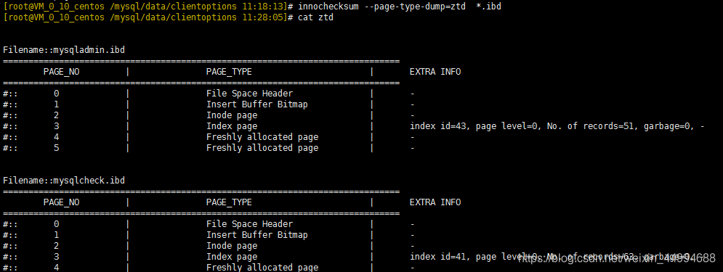Screen dimensions: 723x272
Task: Click page number 5 in the mysqladmin.ibd table
Action: (56, 148)
